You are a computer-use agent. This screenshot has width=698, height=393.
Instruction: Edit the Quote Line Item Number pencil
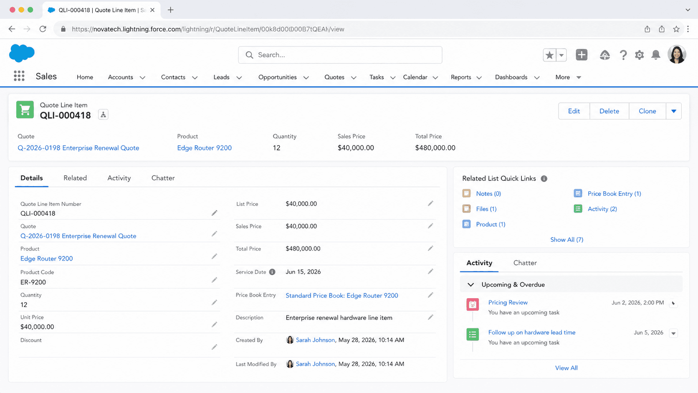coord(214,213)
